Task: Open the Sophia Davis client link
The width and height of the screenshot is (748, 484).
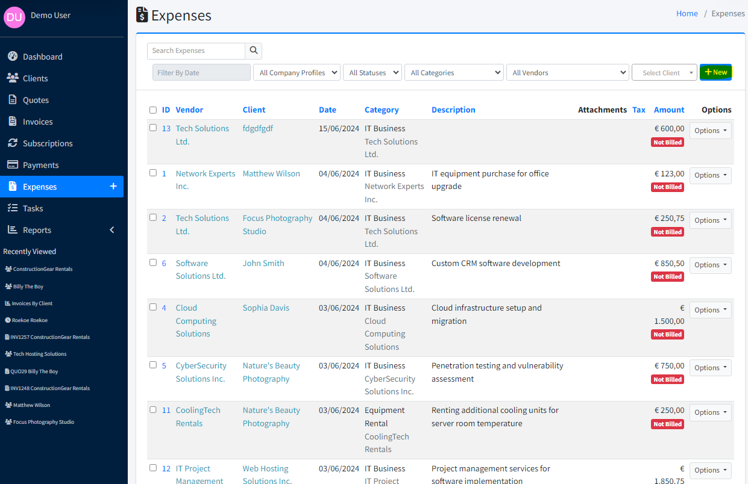Action: (266, 308)
